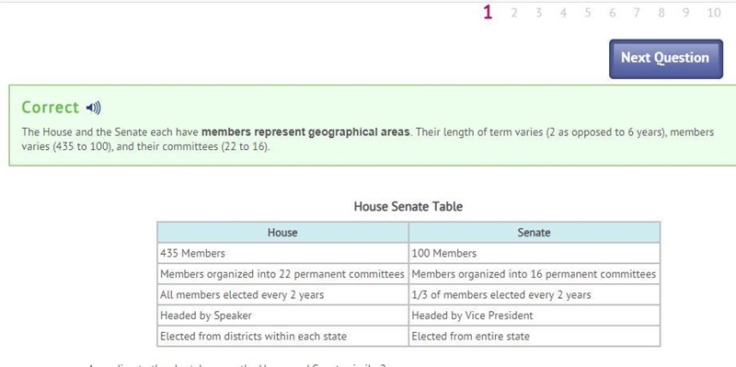The image size is (736, 367).
Task: Click the green 'Correct' heading
Action: [x=51, y=108]
